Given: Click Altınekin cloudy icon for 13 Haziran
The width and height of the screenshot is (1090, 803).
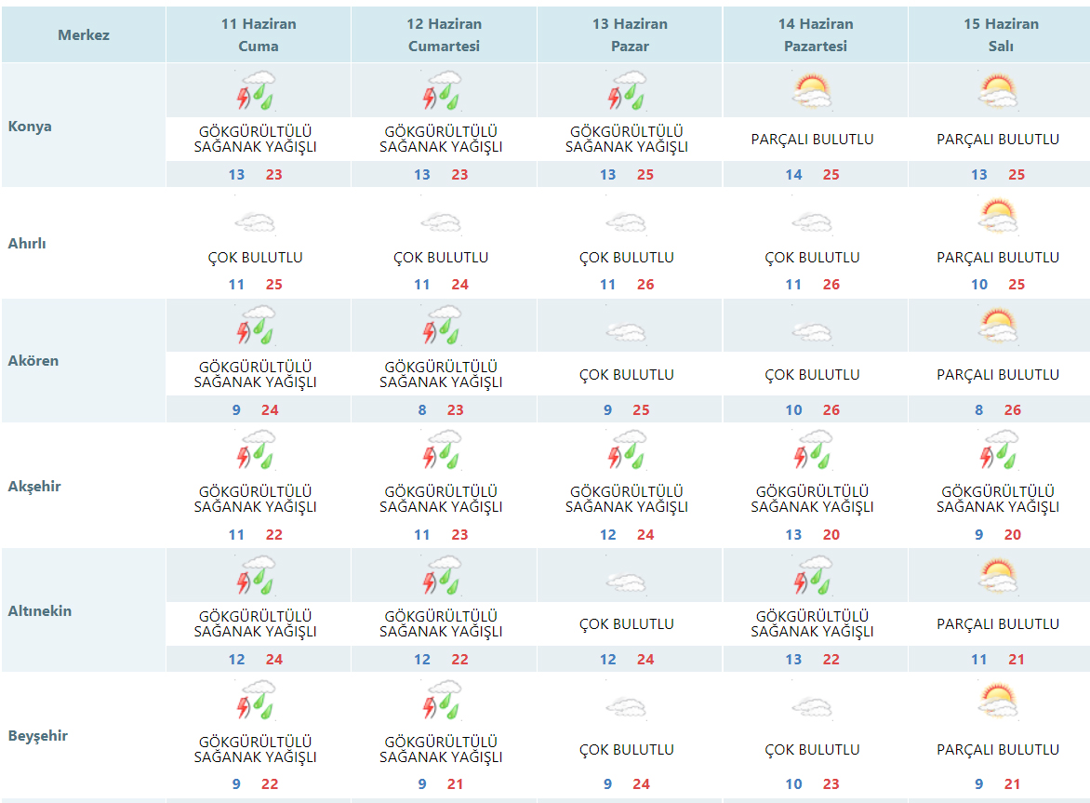Looking at the screenshot, I should (626, 582).
